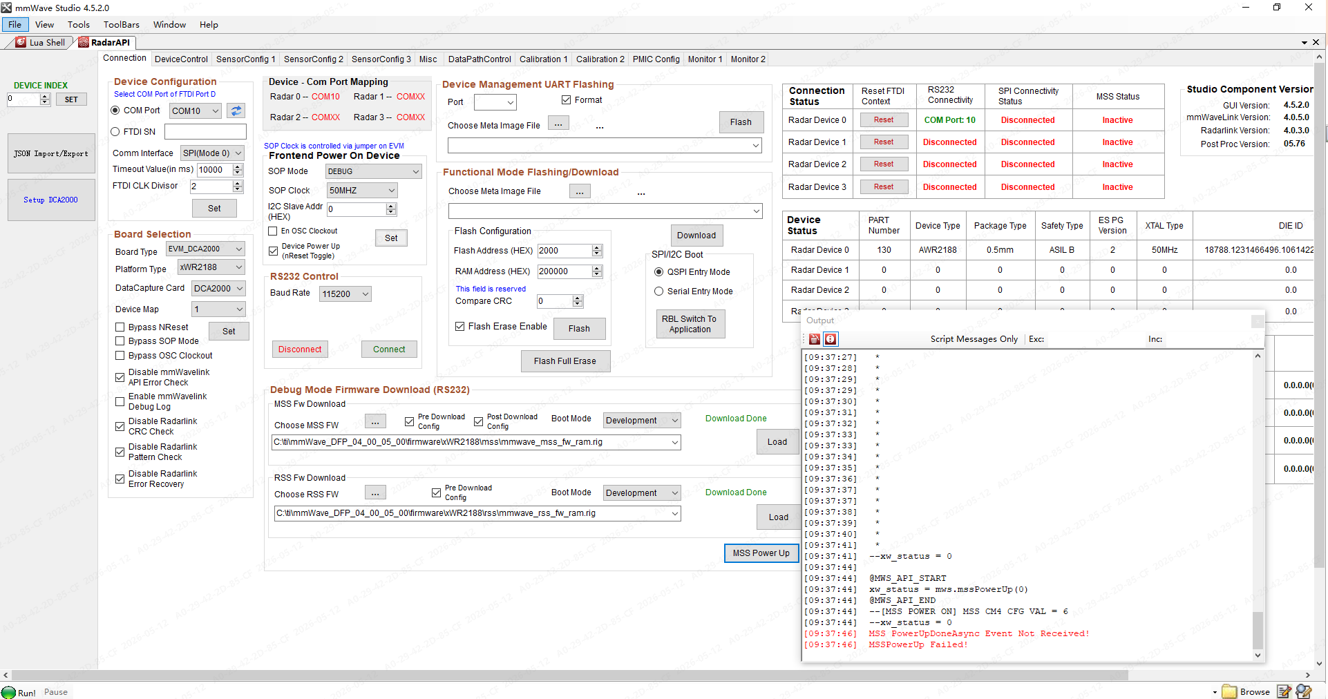This screenshot has width=1328, height=699.
Task: Click the bottom horizontal scrollbar
Action: click(570, 675)
